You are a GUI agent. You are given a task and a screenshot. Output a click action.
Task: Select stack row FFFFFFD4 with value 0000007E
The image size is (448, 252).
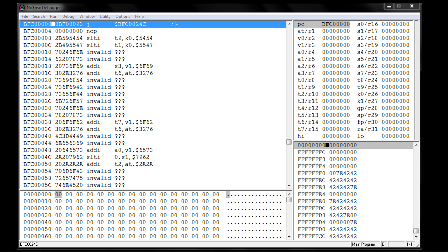[353, 222]
